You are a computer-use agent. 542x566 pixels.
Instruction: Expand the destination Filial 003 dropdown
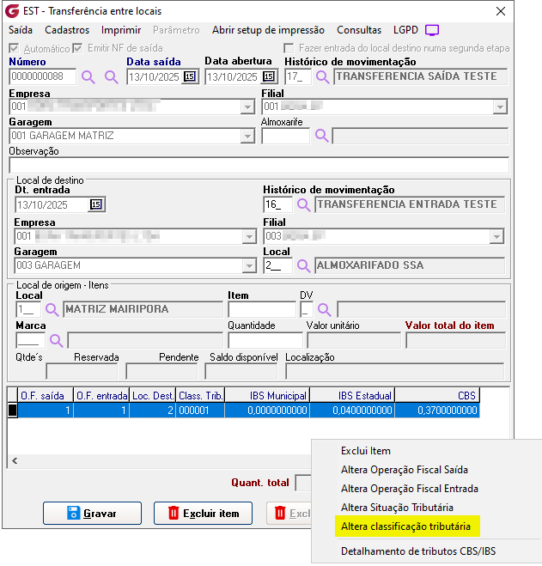(496, 237)
